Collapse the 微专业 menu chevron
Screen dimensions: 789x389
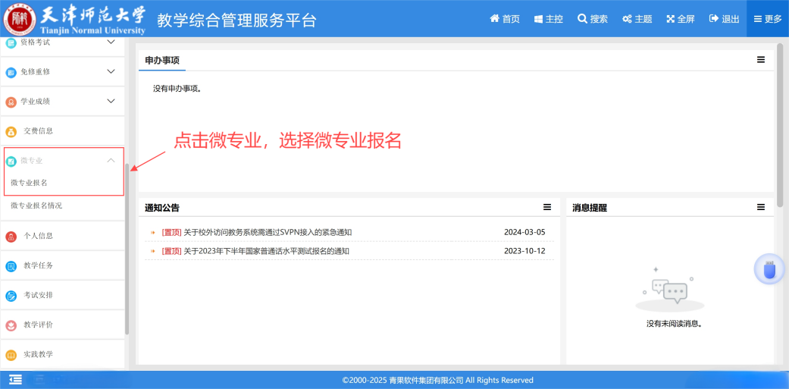(x=111, y=161)
